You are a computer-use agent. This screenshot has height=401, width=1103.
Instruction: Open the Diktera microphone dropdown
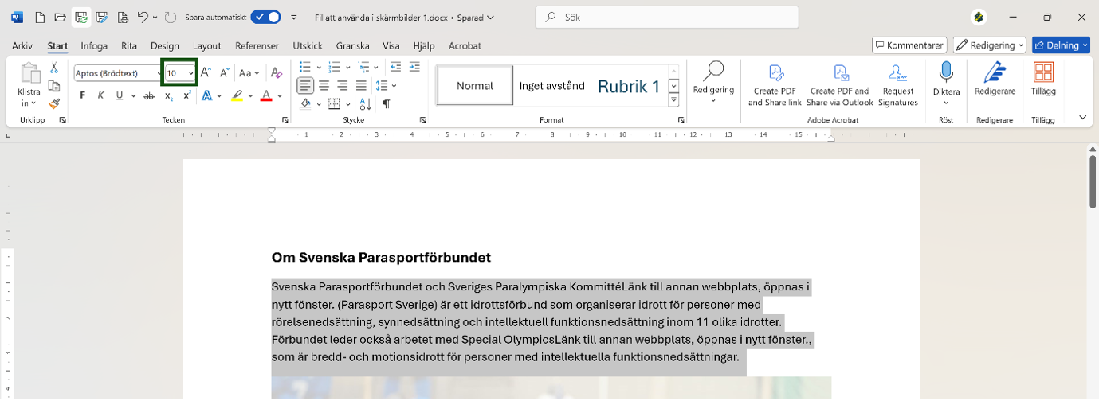tap(946, 82)
